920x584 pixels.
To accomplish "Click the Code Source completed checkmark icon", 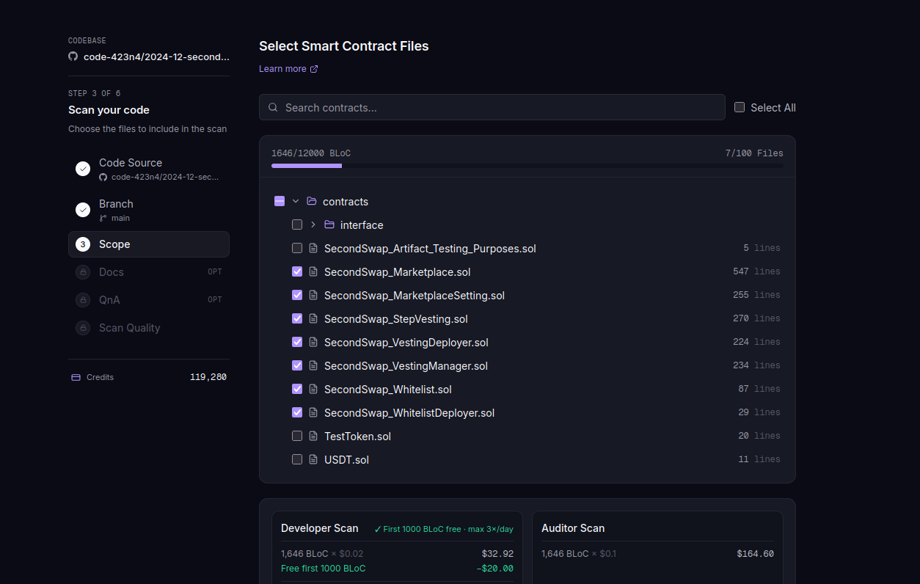I will click(x=83, y=169).
